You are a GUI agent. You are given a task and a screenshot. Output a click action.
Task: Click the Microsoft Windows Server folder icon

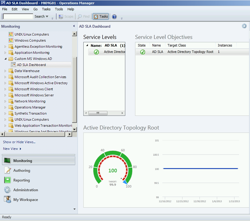[x=11, y=95]
